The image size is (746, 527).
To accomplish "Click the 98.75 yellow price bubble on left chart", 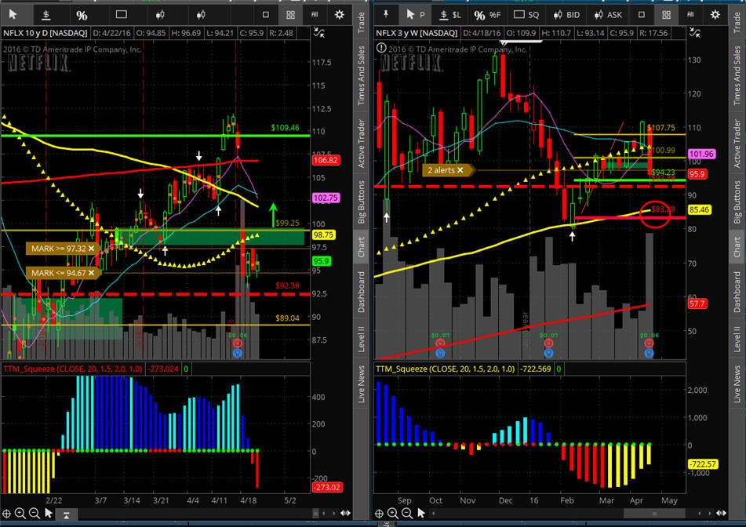I will [x=323, y=234].
